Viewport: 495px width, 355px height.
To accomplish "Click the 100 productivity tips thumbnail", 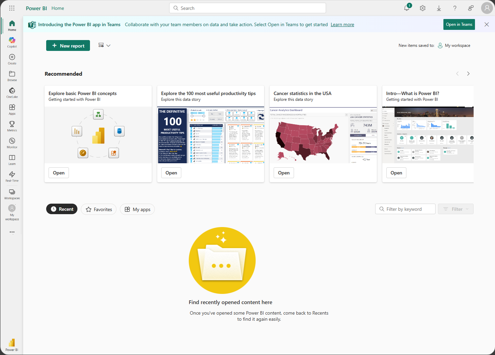I will pos(210,135).
